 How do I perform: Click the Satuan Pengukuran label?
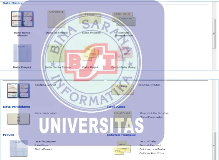124,34
